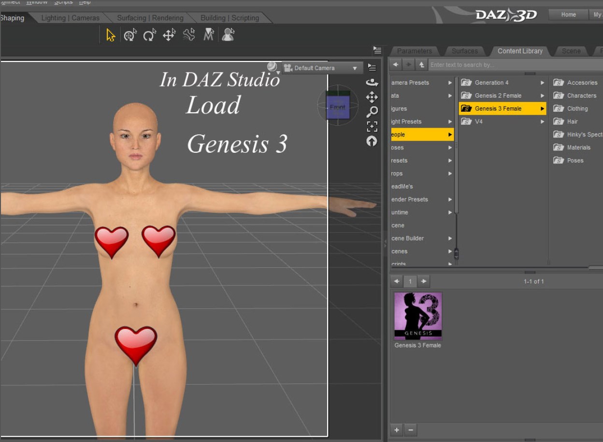Expand Generation 4 folder arrow
The width and height of the screenshot is (603, 442).
(542, 83)
